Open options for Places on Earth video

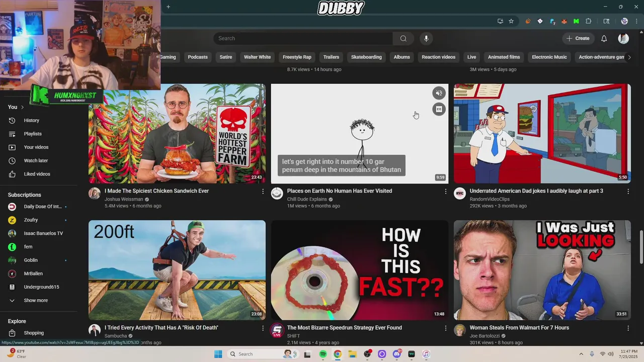445,192
